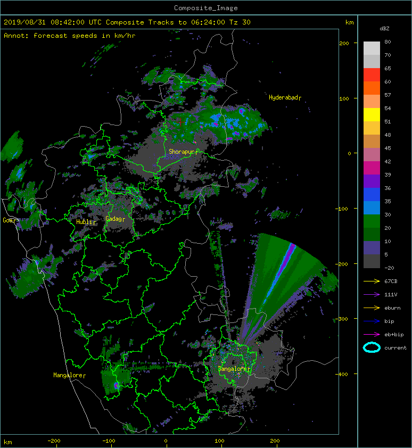
Task: Click the intense echo cell east of Mangalore
Action: [x=117, y=385]
